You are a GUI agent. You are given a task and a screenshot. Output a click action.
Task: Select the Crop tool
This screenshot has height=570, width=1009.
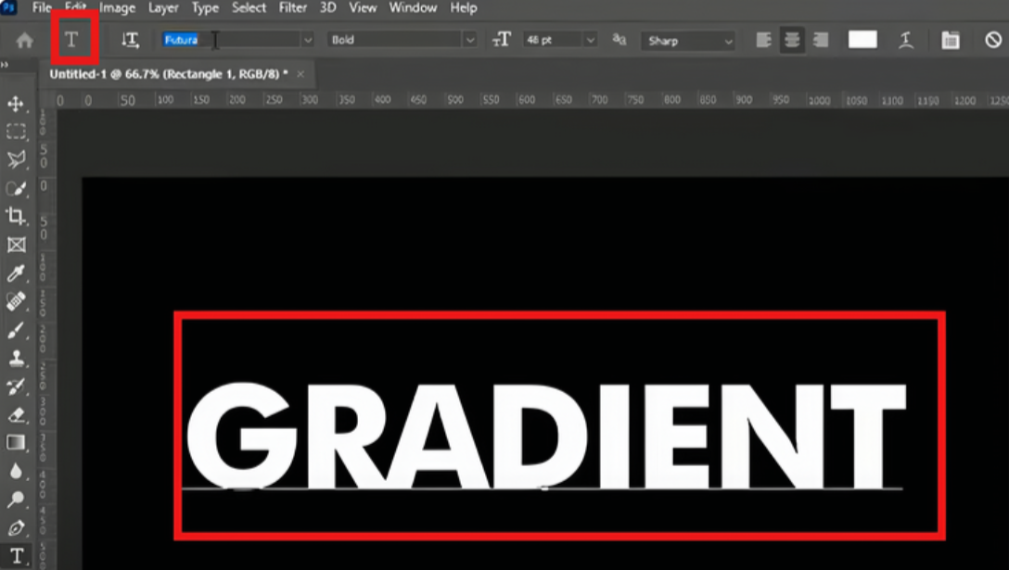pos(16,216)
